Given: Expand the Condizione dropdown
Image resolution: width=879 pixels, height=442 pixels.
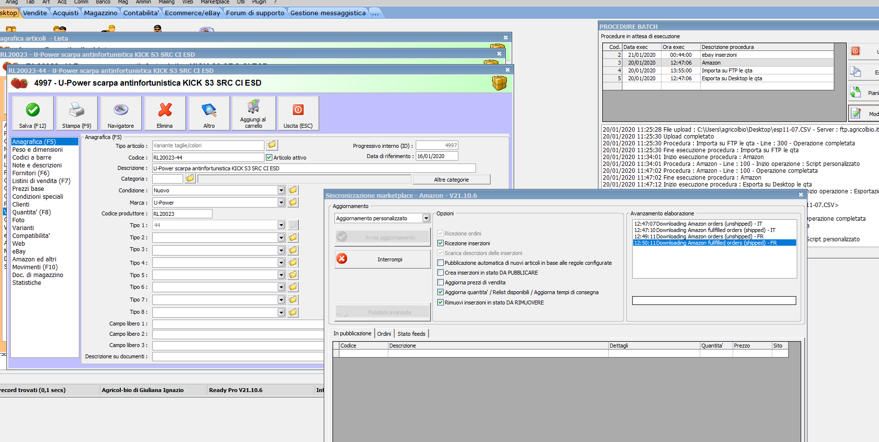Looking at the screenshot, I should coord(281,190).
